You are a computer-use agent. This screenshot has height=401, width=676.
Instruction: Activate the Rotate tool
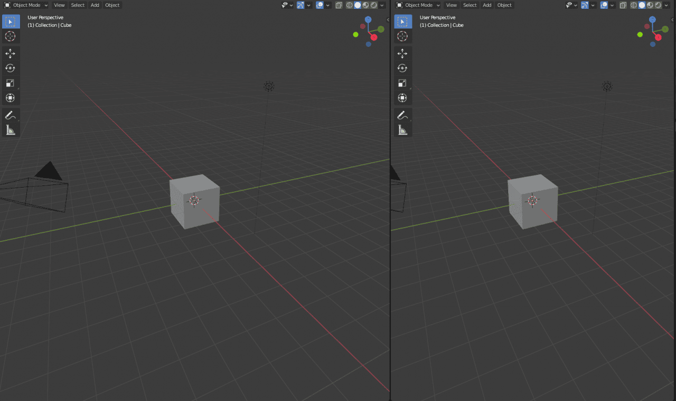pos(11,67)
